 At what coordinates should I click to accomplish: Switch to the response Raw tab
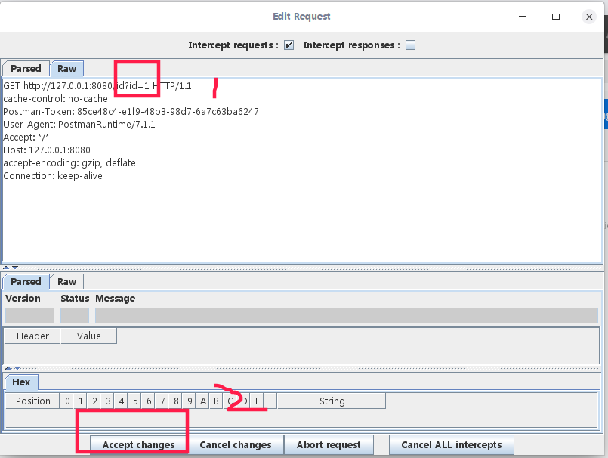[x=67, y=282]
